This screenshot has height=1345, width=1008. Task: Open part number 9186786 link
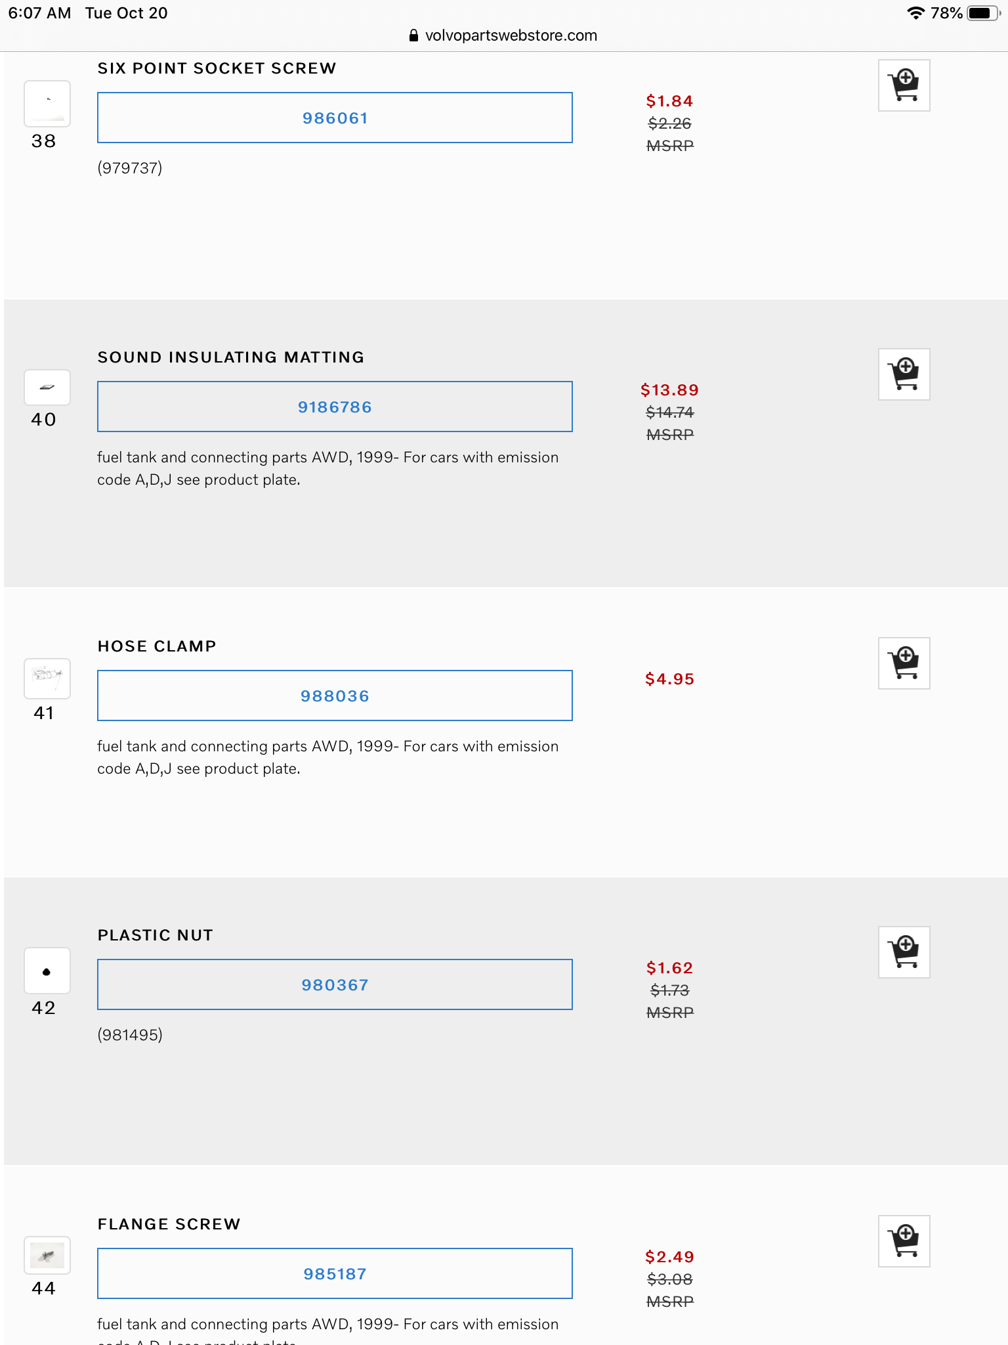(x=335, y=407)
